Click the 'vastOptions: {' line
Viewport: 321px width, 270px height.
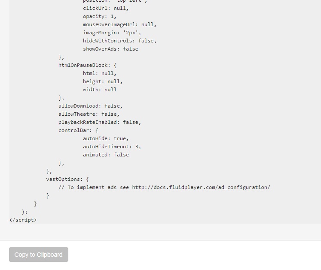[x=67, y=179]
